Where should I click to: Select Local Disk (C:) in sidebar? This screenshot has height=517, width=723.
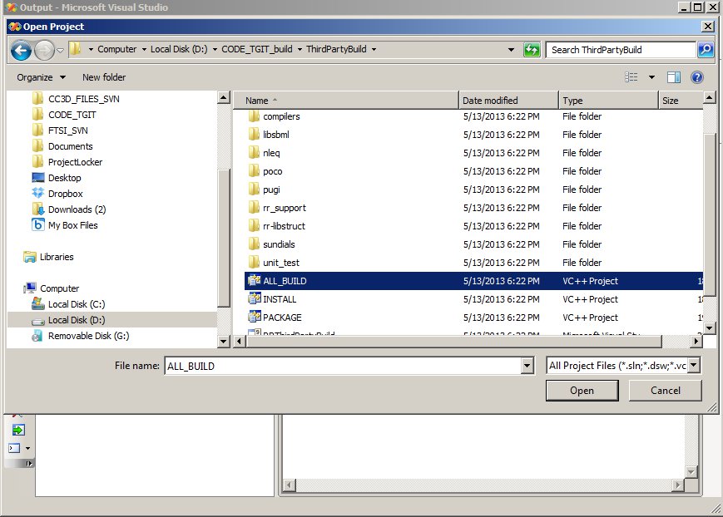coord(77,304)
